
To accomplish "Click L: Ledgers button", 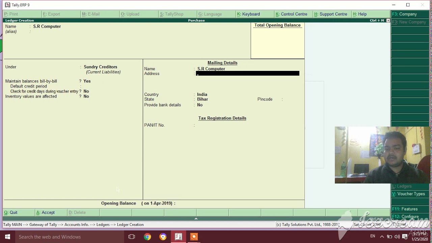I will pos(410,186).
